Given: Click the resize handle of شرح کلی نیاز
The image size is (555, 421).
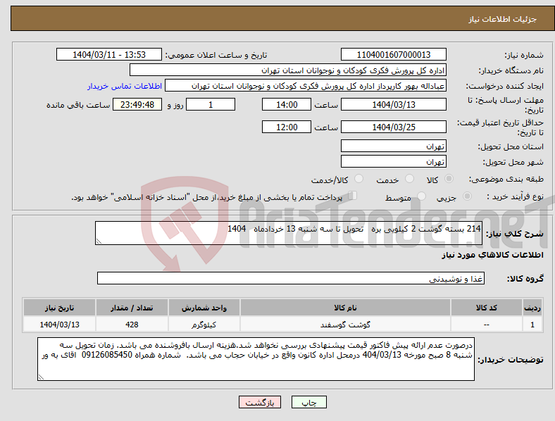Looking at the screenshot, I should coord(99,241).
